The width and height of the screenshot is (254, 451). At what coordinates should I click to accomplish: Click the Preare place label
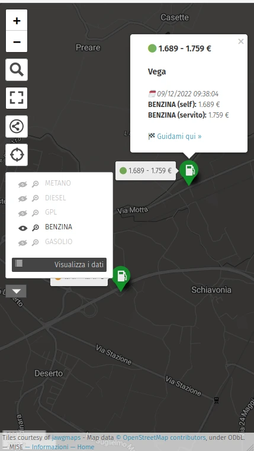pyautogui.click(x=88, y=47)
